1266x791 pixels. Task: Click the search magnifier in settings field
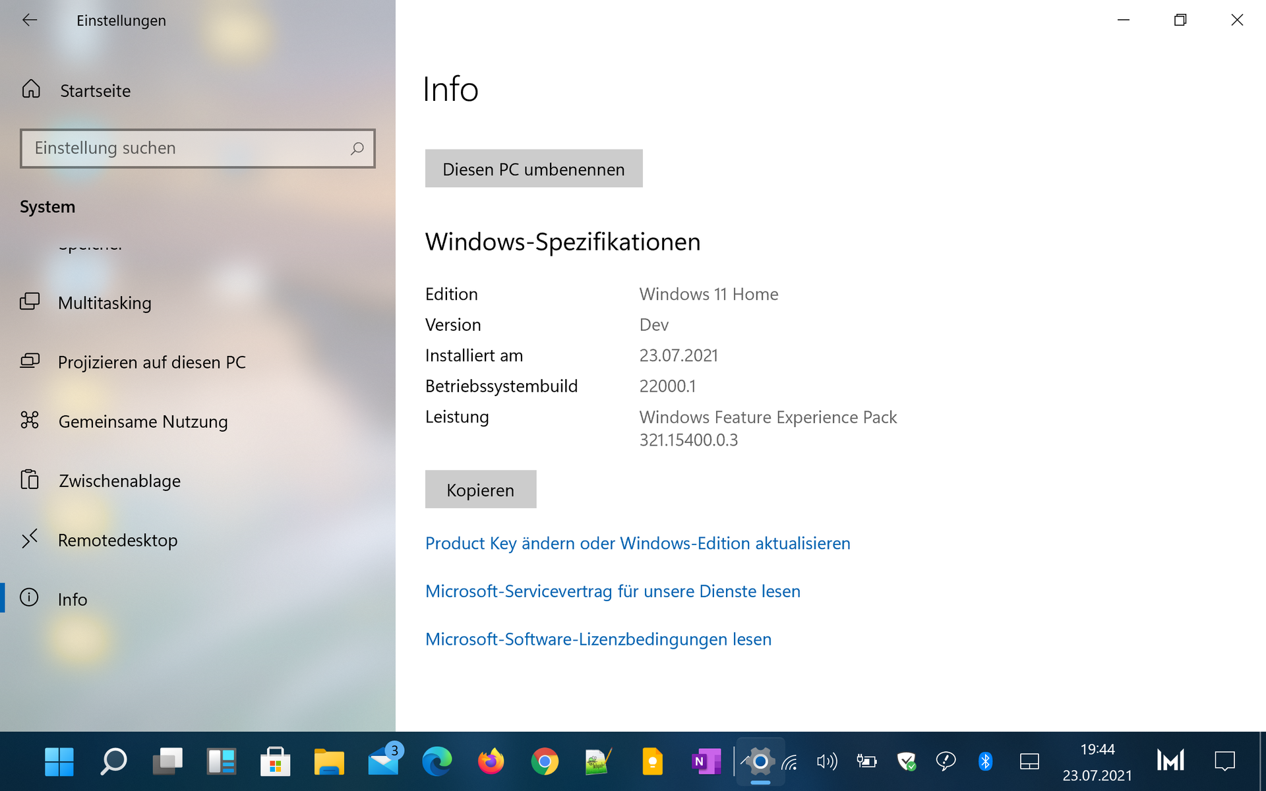click(x=357, y=148)
